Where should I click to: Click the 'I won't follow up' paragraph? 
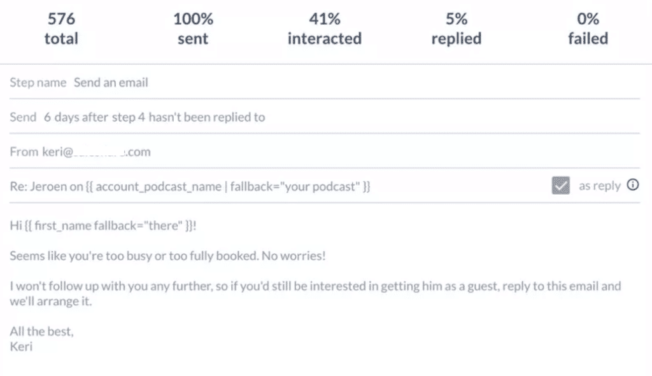[x=315, y=293]
